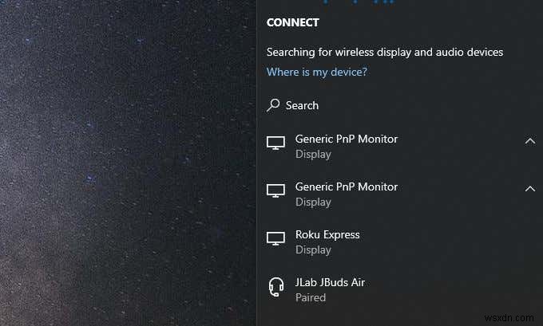Click the CONNECT panel heading
The width and height of the screenshot is (543, 326).
[292, 22]
